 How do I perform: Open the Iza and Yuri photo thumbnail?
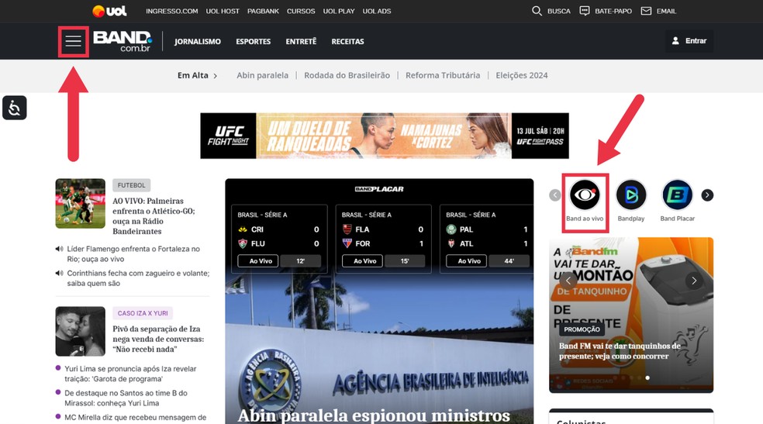coord(81,331)
